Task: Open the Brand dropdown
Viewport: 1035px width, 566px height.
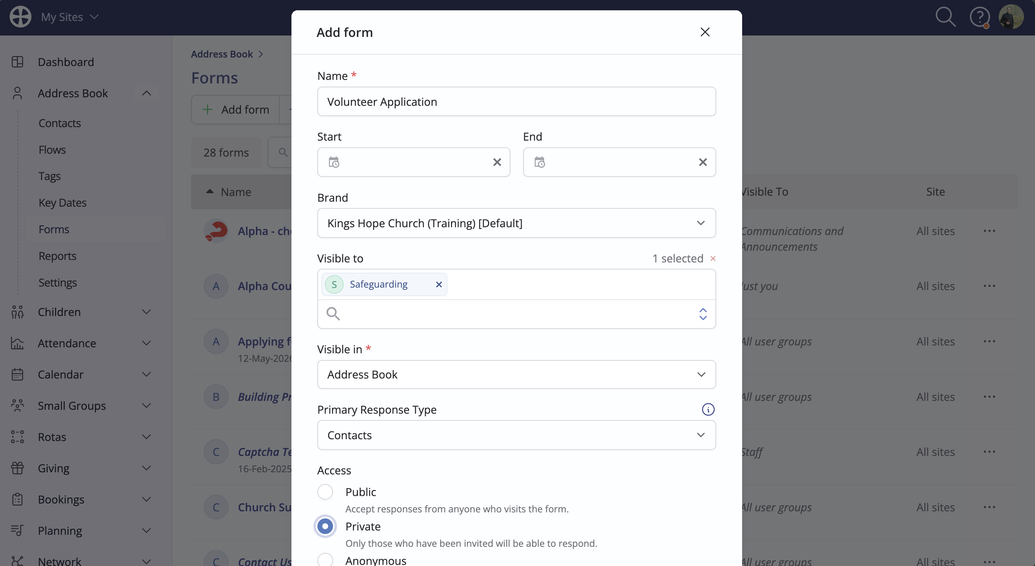Action: 516,223
